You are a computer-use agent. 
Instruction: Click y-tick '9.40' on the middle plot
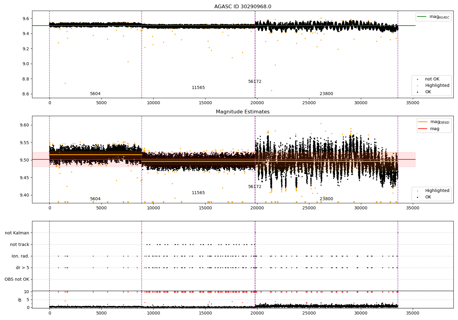coord(25,195)
